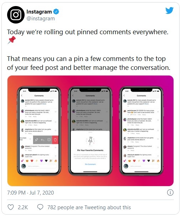Tap the red trash delete icon in left phone

55,140
